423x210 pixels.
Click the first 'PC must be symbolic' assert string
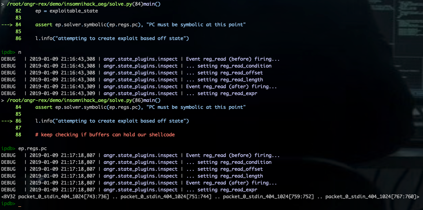pyautogui.click(x=196, y=25)
